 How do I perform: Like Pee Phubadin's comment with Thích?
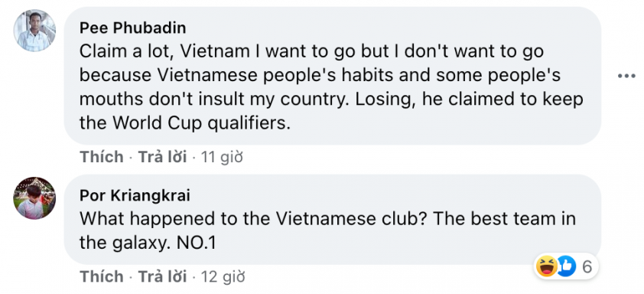tap(102, 157)
